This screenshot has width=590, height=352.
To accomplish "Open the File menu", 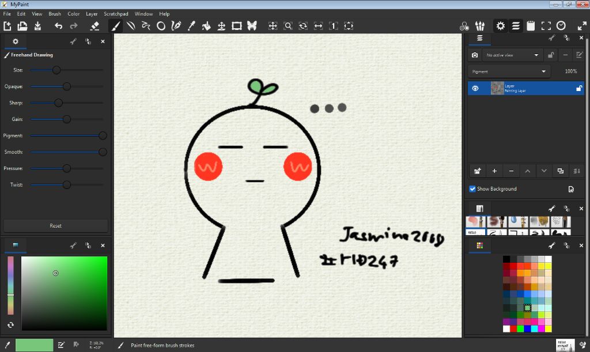I will pyautogui.click(x=7, y=14).
